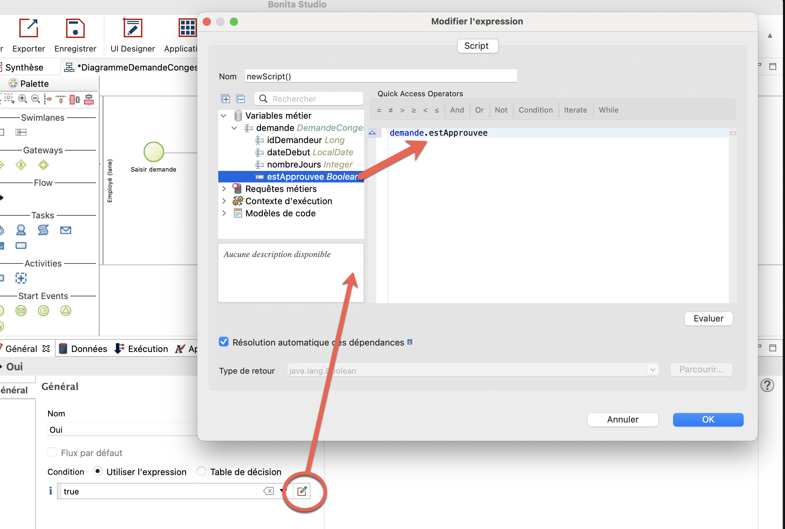Insert the Iterate operator
785x529 pixels.
pyautogui.click(x=575, y=110)
